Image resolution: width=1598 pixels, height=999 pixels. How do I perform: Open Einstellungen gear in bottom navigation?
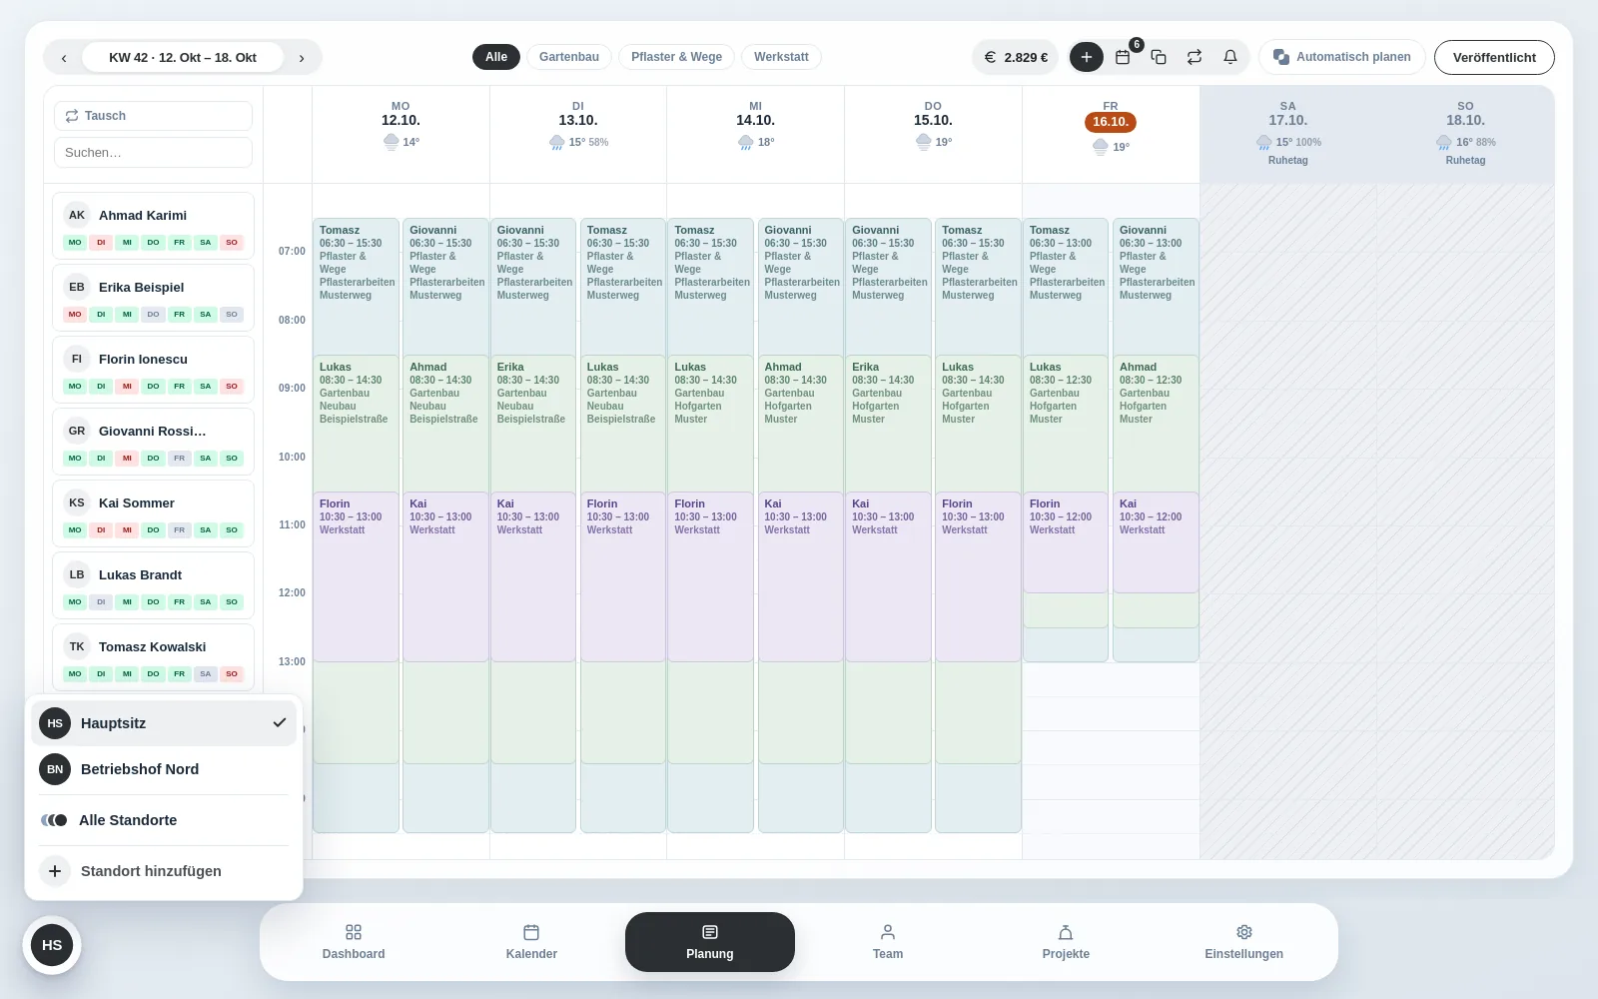coord(1243,942)
